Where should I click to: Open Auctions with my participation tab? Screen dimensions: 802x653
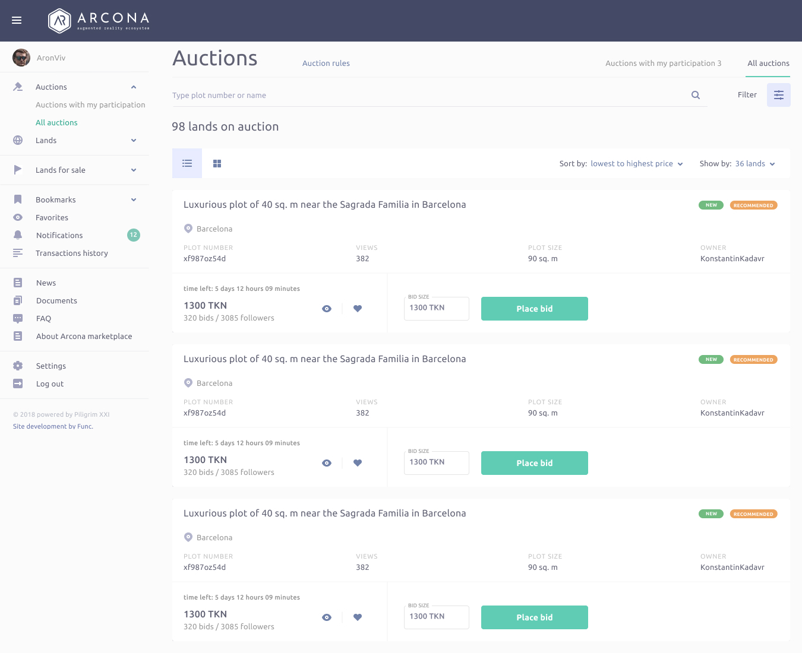(x=663, y=64)
